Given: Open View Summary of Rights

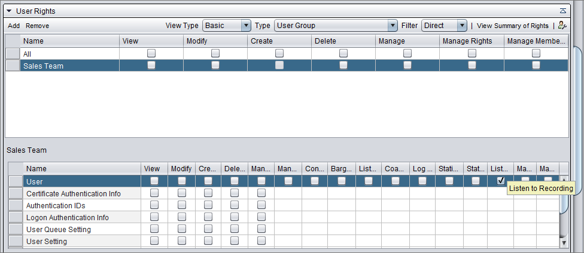Looking at the screenshot, I should pyautogui.click(x=512, y=26).
